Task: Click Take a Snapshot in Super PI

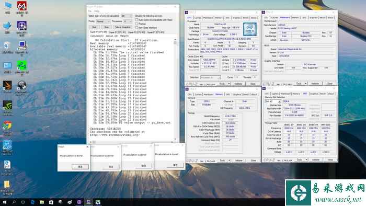Action: (123, 27)
